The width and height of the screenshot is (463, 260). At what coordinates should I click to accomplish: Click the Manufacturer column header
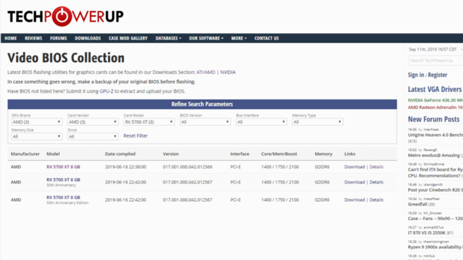(x=25, y=154)
